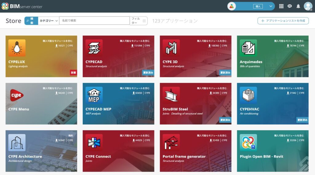Click the 更新済み badge on CYPE 3D
Screen dimensions: 315x175
225,73
